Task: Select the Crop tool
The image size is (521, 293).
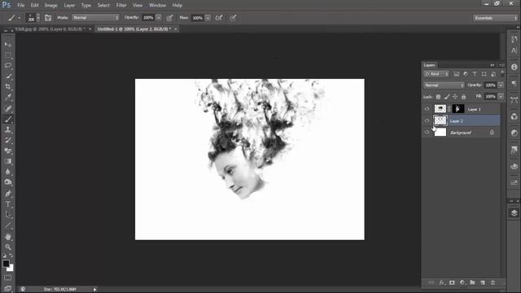Action: [8, 87]
